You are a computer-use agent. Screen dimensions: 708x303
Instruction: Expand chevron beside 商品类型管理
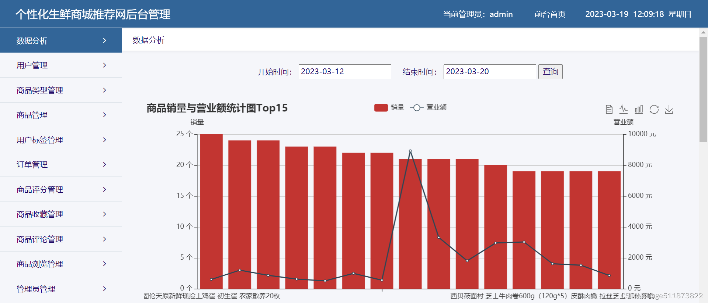[x=105, y=90]
